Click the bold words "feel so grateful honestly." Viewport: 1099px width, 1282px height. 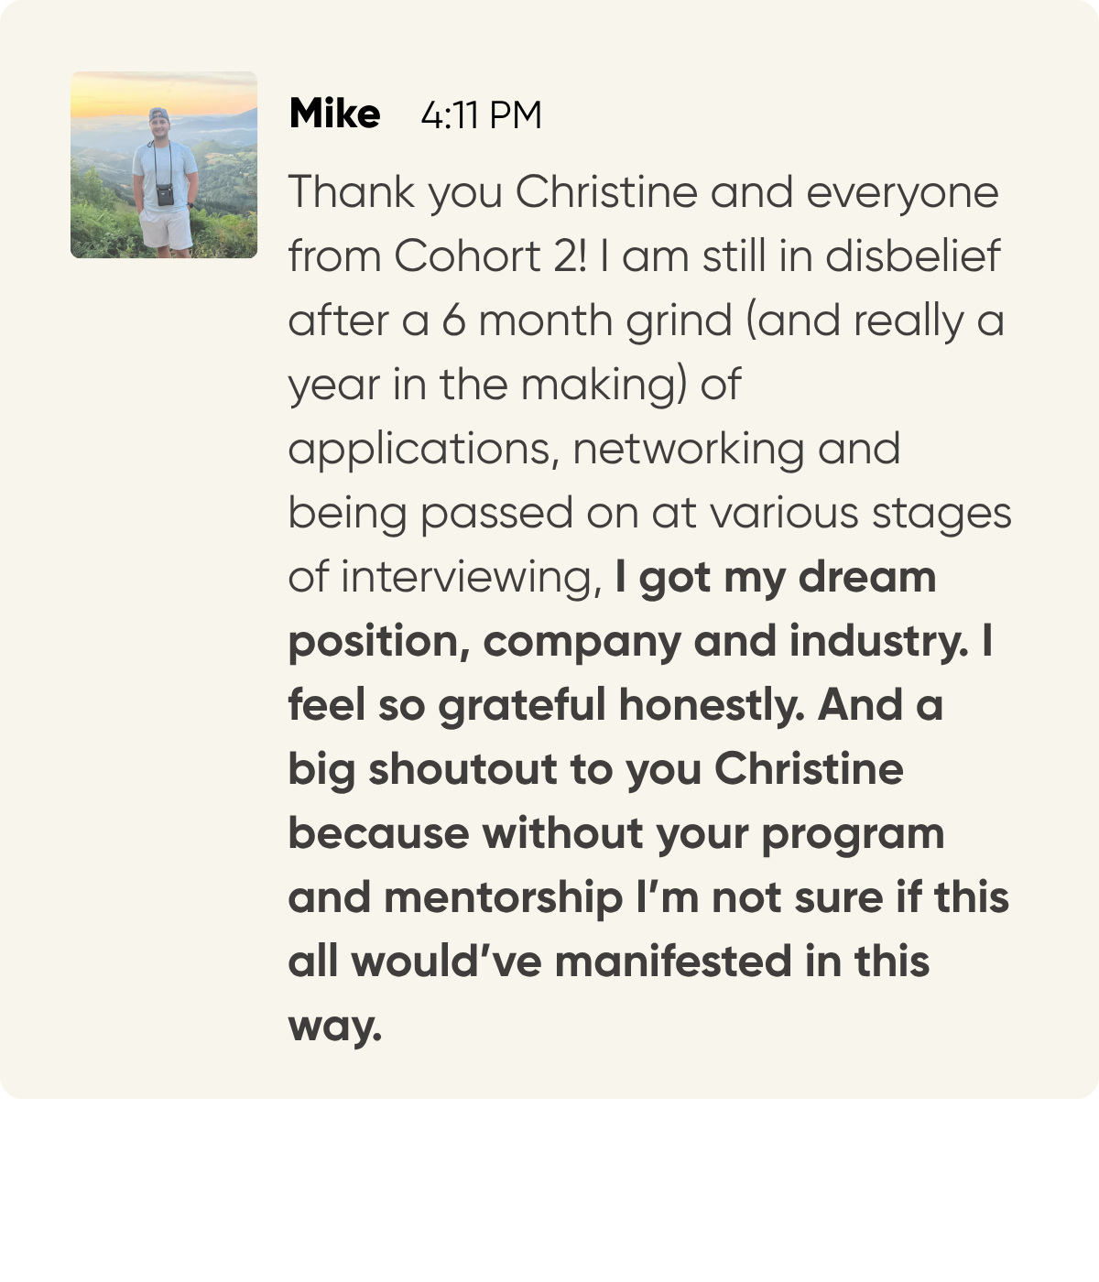click(x=546, y=705)
